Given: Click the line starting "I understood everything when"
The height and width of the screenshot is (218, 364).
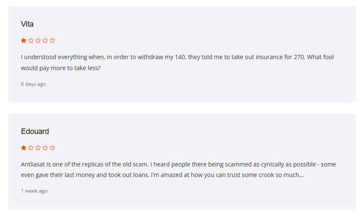Looking at the screenshot, I should click(178, 57).
